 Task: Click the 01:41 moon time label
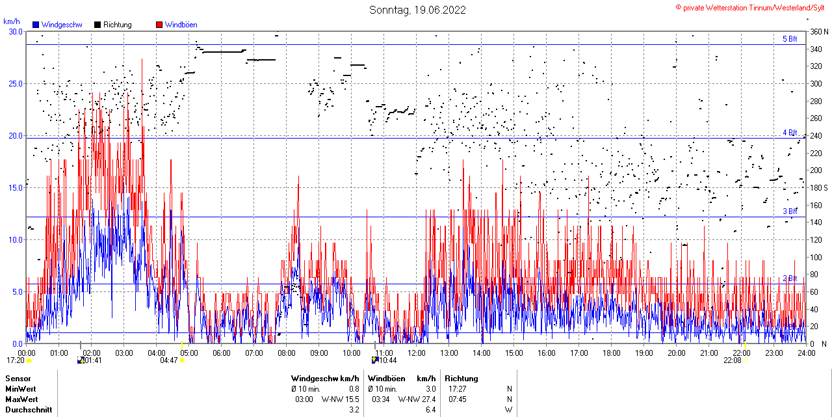click(x=93, y=360)
